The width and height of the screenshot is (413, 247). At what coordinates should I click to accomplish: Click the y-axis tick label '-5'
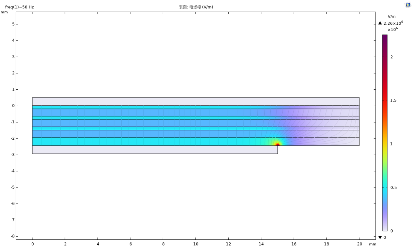tap(13, 187)
